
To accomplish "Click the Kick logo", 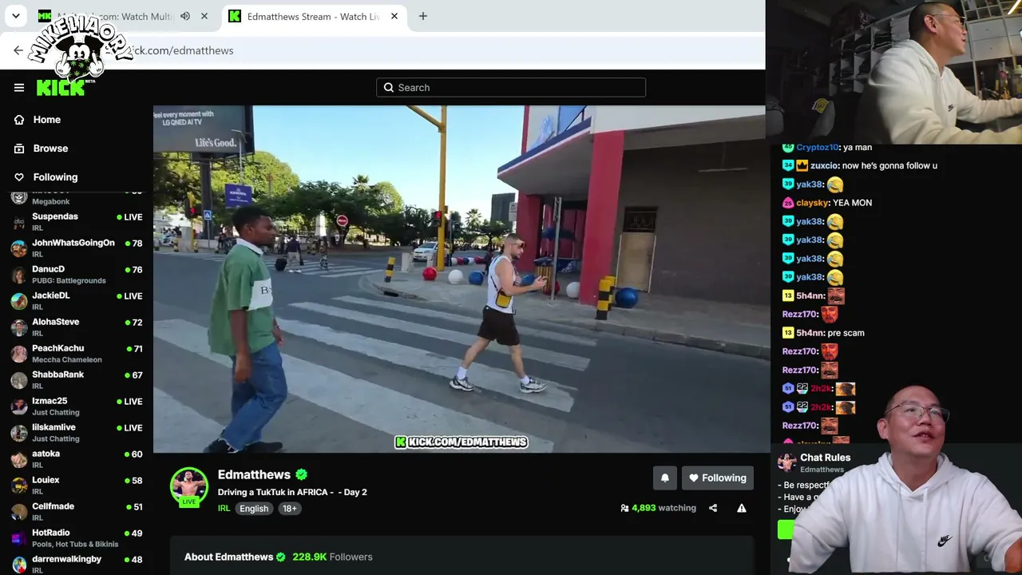I will click(x=61, y=88).
